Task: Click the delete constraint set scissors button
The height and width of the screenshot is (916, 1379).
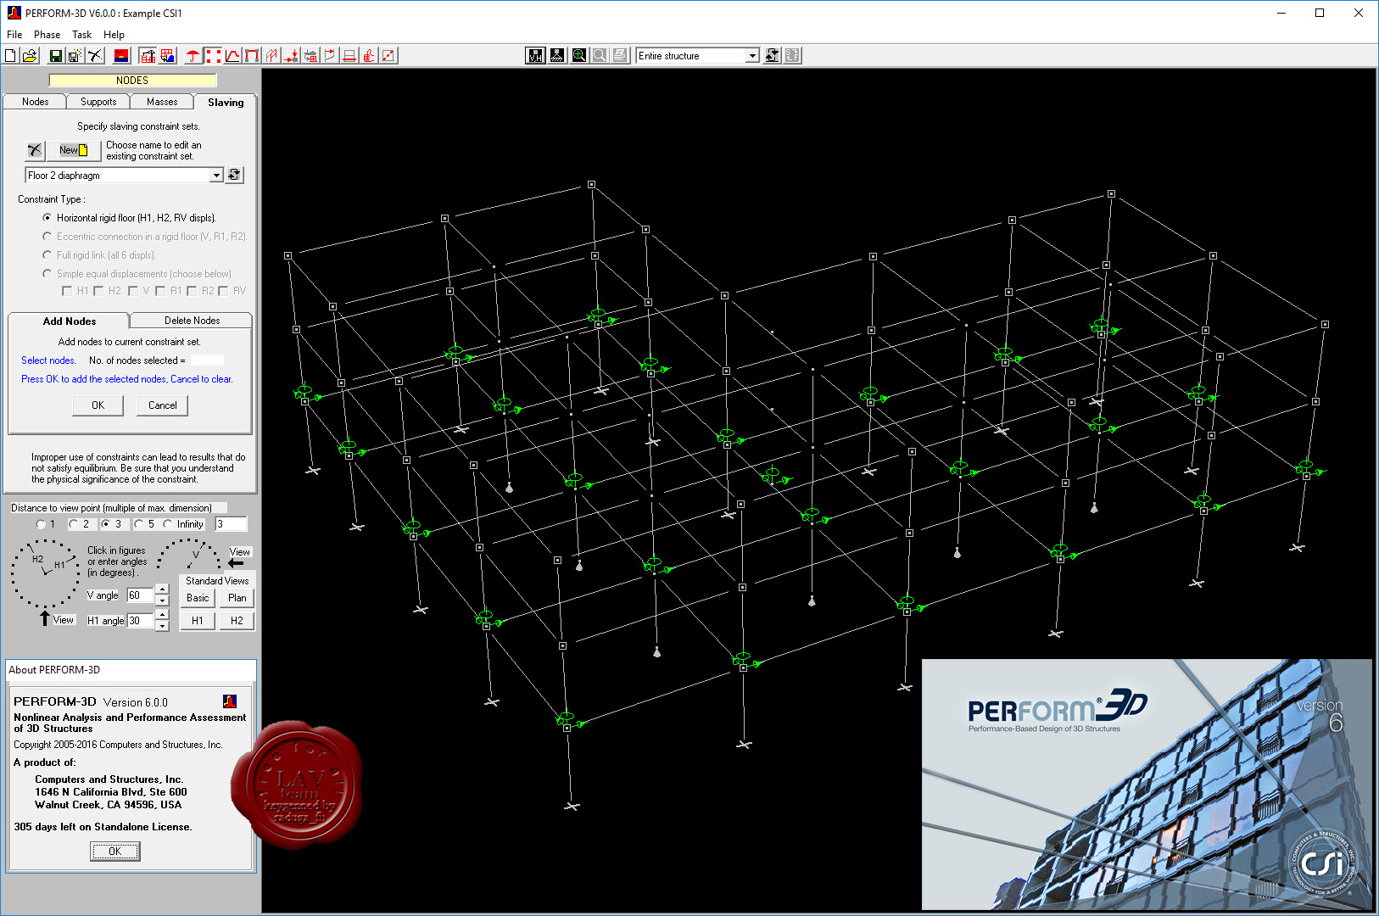Action: [x=35, y=150]
